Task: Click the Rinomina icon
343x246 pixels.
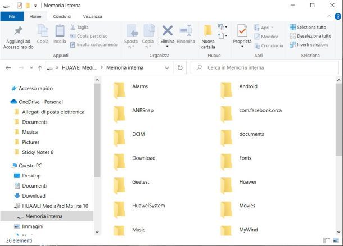Action: click(x=186, y=30)
